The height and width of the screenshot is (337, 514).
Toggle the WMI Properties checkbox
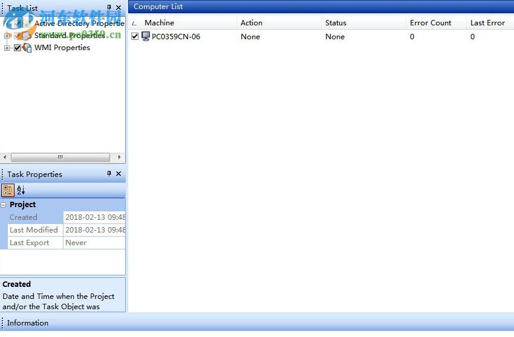18,48
